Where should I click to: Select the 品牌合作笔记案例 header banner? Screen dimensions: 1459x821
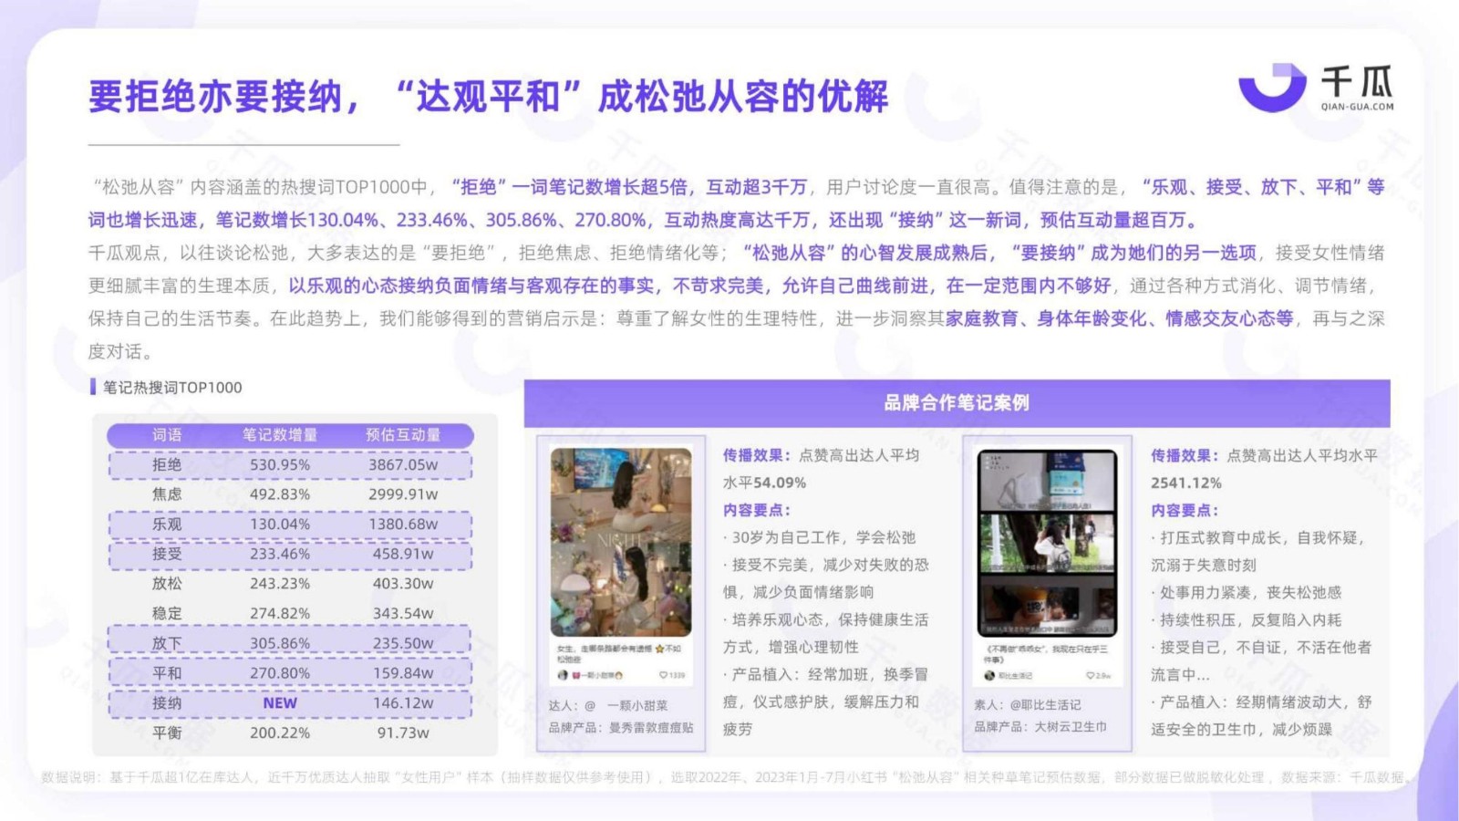tap(956, 403)
